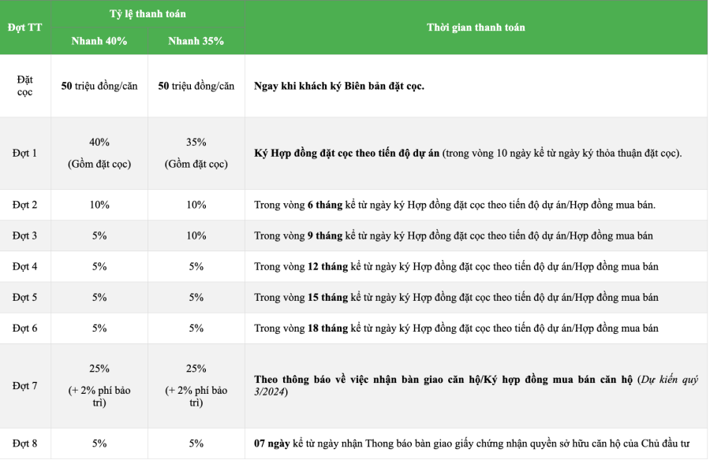The width and height of the screenshot is (710, 460).
Task: Click "Ký Hợp đồng đặt cọc theo tiến độ" text
Action: 347,153
